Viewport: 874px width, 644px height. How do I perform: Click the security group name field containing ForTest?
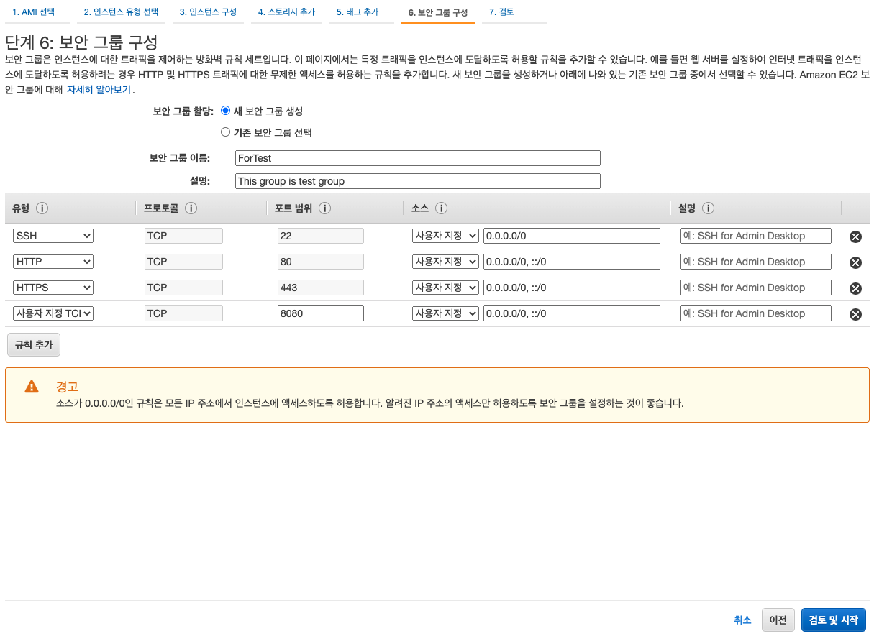click(x=417, y=157)
